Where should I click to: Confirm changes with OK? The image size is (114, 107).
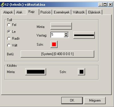72,100
